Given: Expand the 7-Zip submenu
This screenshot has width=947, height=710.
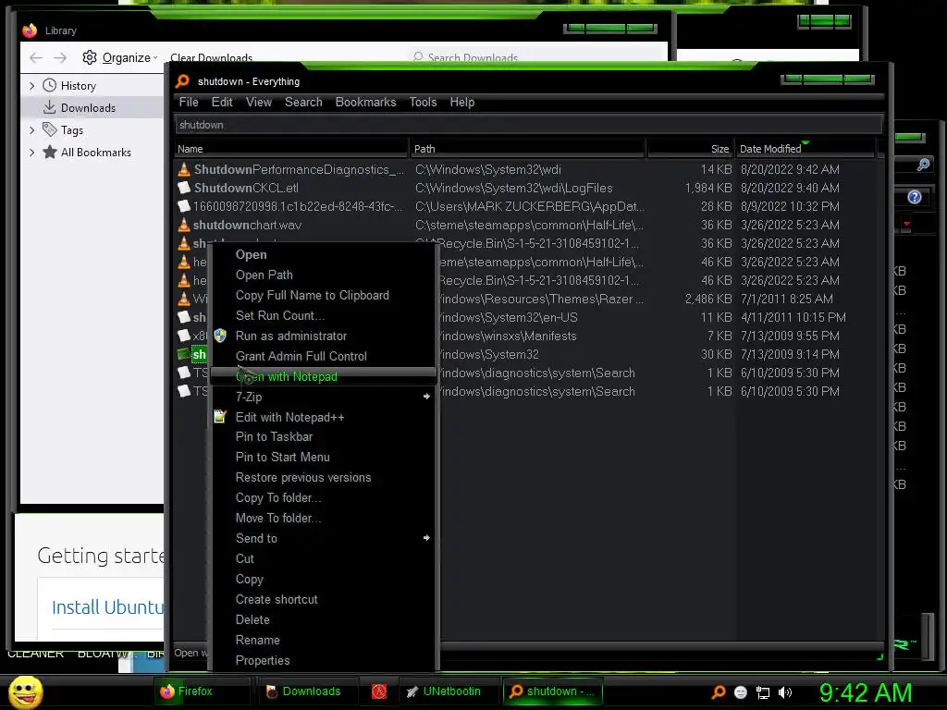Looking at the screenshot, I should coord(323,397).
